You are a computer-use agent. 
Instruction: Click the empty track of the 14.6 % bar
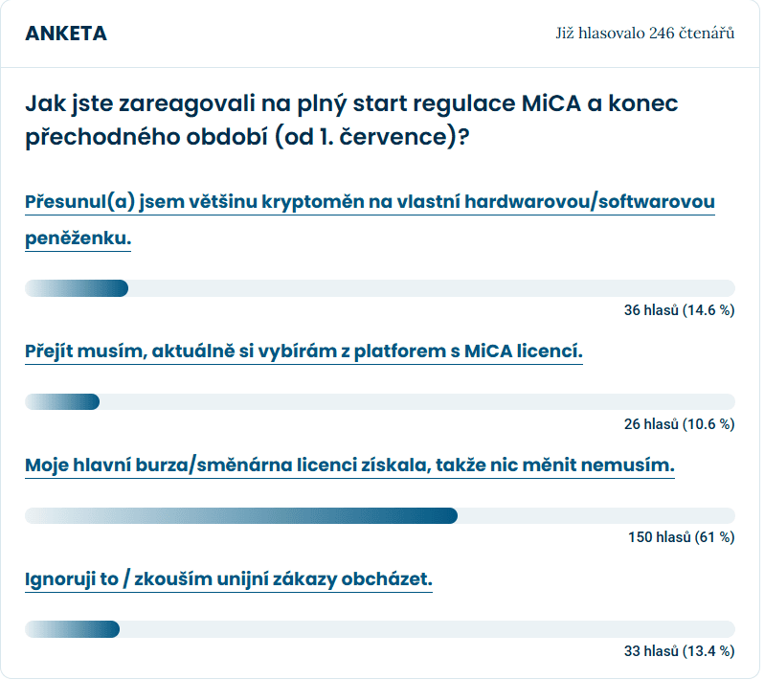tap(432, 288)
